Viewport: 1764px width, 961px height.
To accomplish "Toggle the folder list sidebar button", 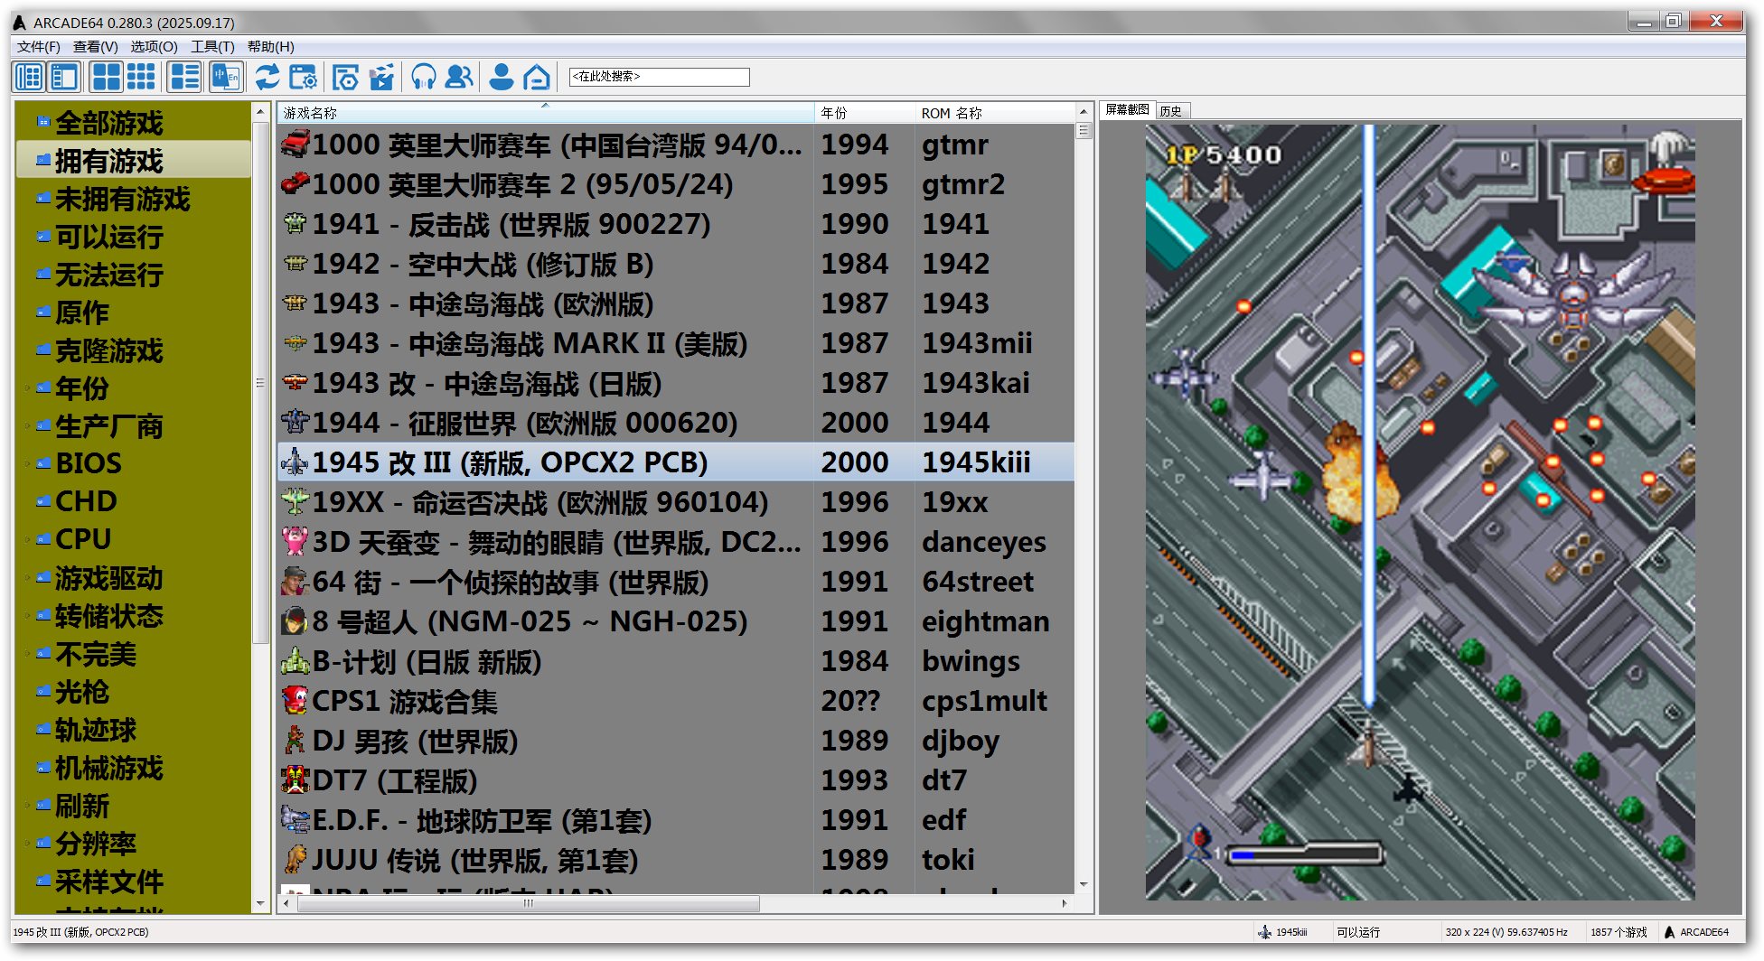I will point(29,78).
